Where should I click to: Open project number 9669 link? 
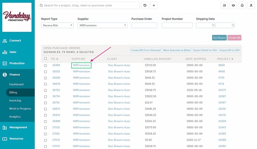[x=221, y=65]
